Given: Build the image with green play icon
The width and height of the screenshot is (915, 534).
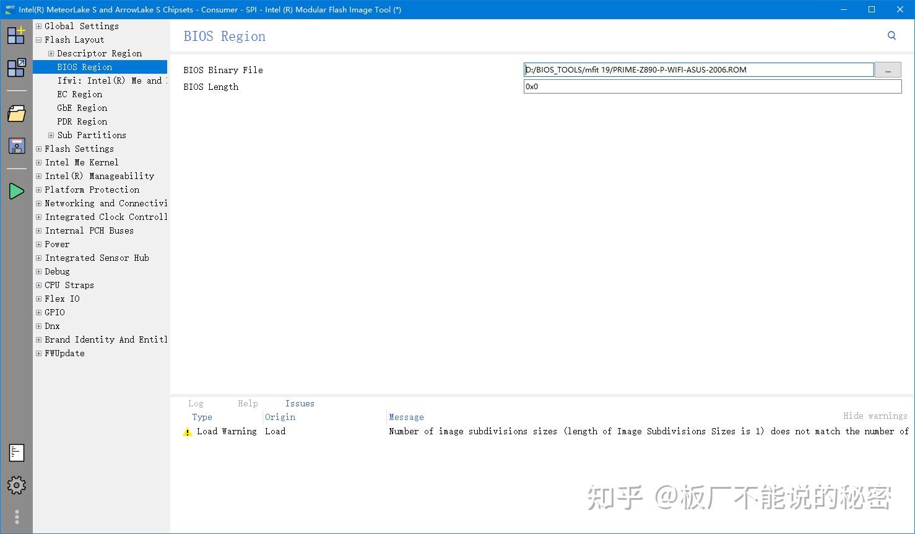Looking at the screenshot, I should (x=16, y=191).
